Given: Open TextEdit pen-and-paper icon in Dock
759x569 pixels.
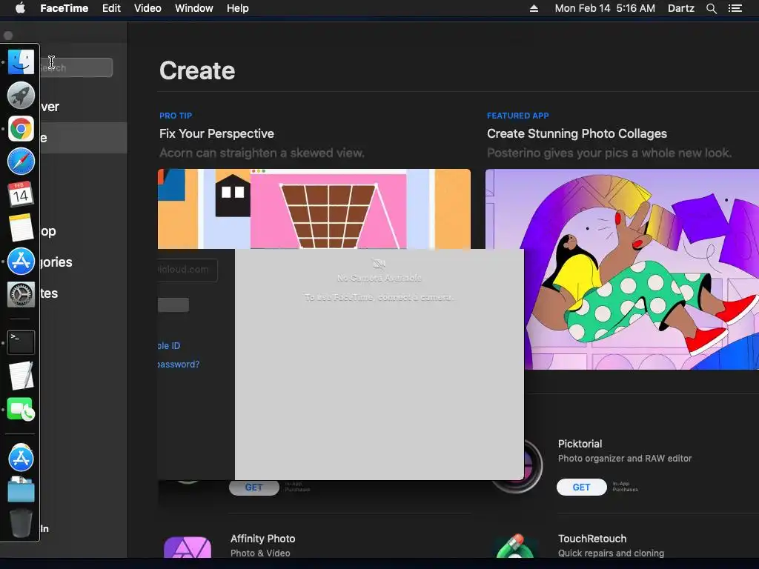Looking at the screenshot, I should point(21,376).
